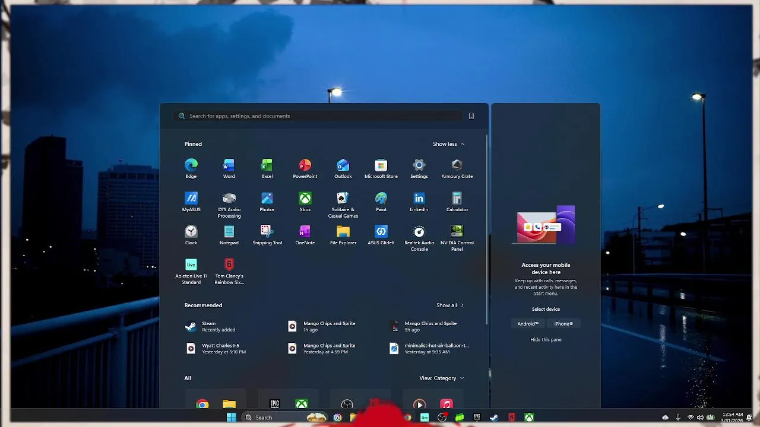This screenshot has width=760, height=427.
Task: Launch Ableton Live 11 Standard
Action: 191,272
